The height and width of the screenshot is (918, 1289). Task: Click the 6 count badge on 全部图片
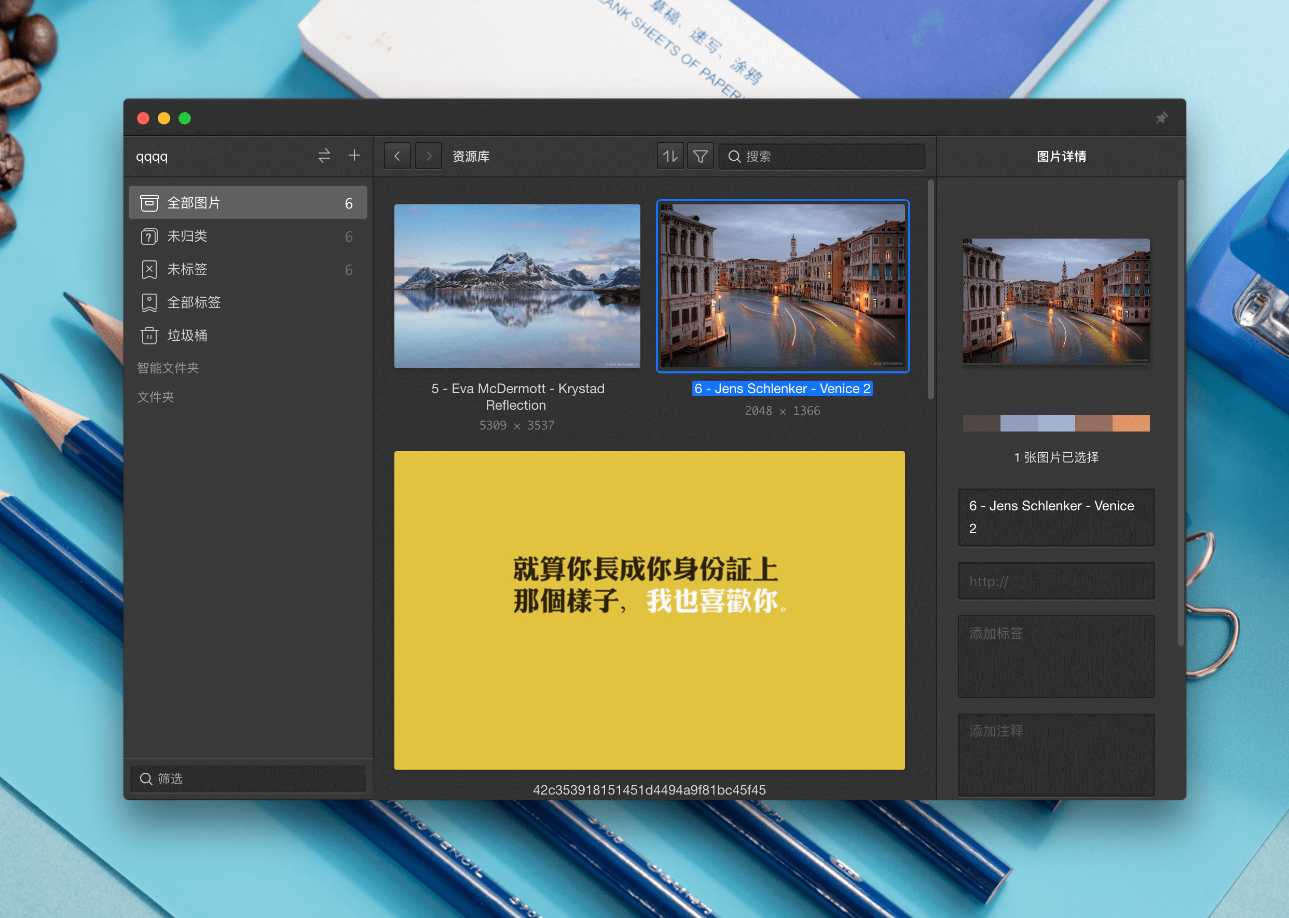(348, 203)
